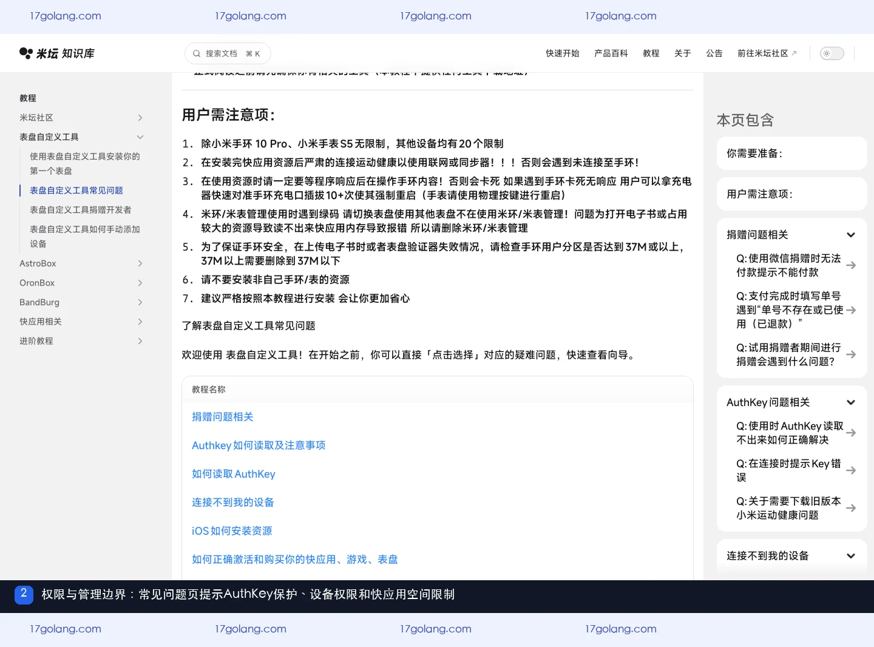
Task: Open the 教程 top nav item
Action: 651,53
